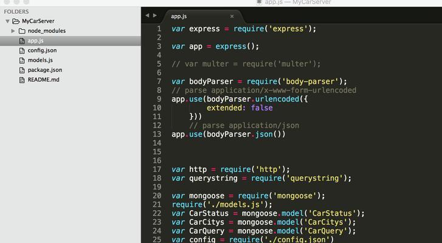Click urlencoded method on line 9
Viewport: 442px width, 243px height.
tap(277, 99)
